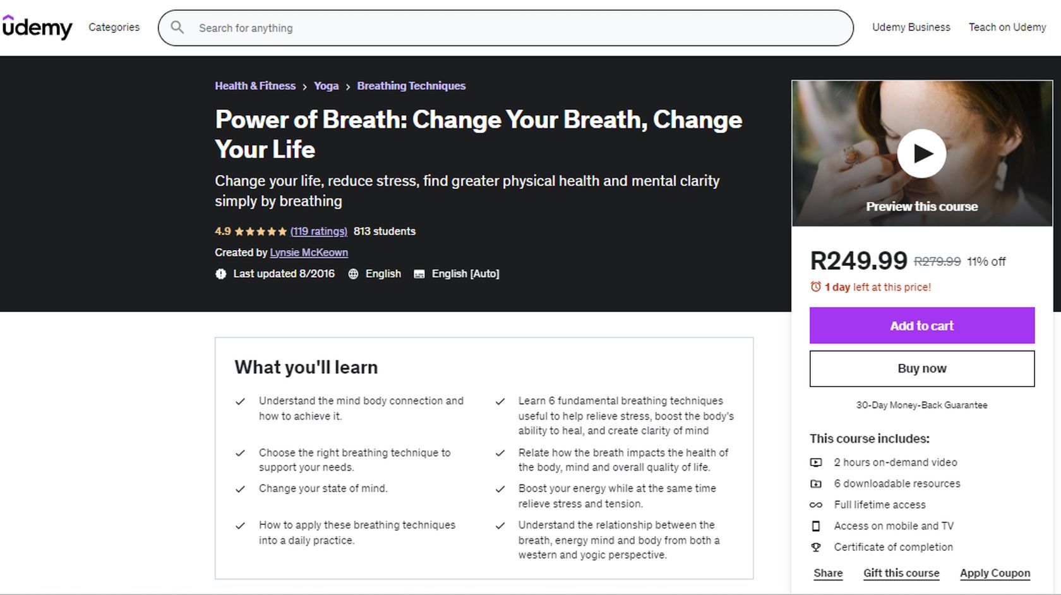Click checkmark beside 'Learn 6 fundamental breathing techniques'
The width and height of the screenshot is (1061, 595).
[x=500, y=401]
